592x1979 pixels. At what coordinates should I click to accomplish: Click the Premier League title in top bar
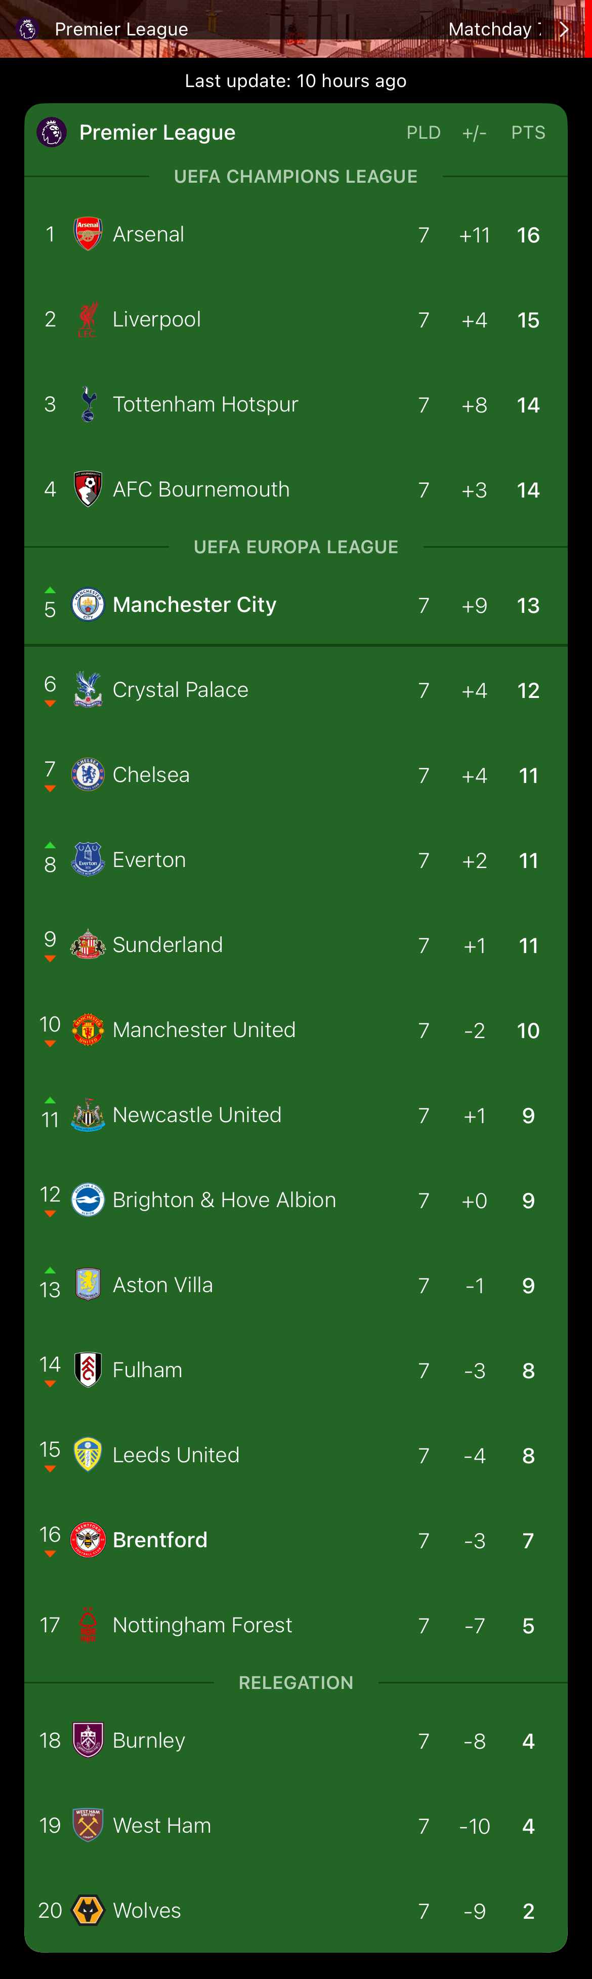tap(121, 29)
